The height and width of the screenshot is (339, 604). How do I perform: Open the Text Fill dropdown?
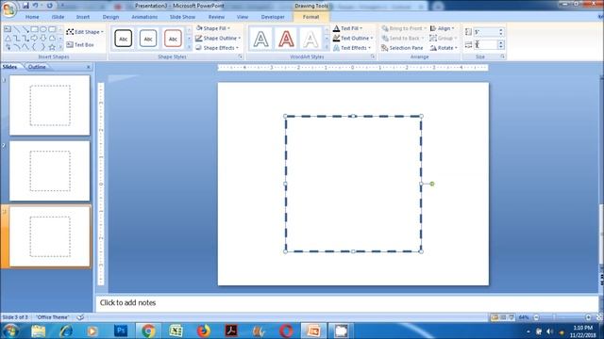coord(347,28)
